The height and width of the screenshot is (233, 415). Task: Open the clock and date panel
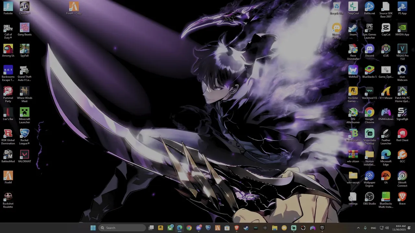pyautogui.click(x=399, y=228)
